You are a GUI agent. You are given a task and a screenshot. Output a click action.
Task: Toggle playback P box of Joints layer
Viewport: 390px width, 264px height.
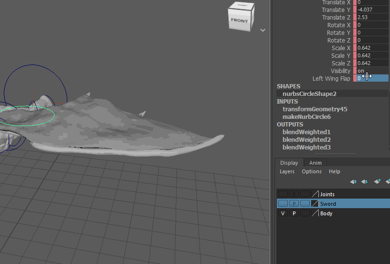[x=294, y=194]
